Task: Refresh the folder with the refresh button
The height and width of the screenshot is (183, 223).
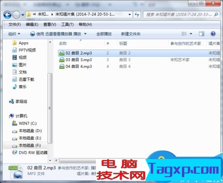Action: coord(137,15)
